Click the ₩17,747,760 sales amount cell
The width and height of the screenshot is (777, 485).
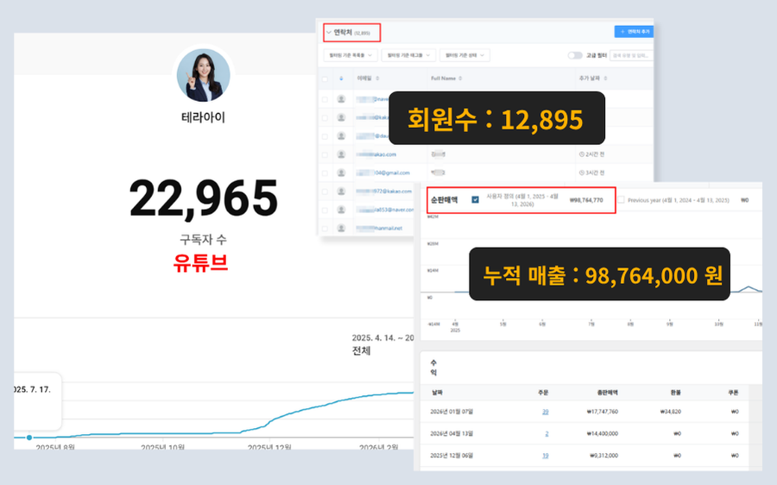pyautogui.click(x=602, y=412)
